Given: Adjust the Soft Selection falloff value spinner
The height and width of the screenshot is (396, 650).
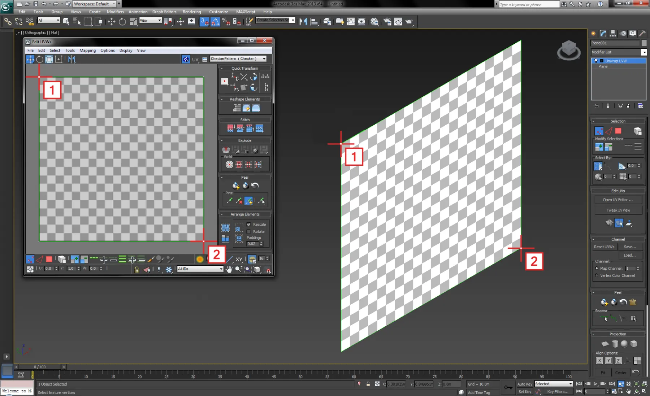Looking at the screenshot, I should (x=639, y=165).
